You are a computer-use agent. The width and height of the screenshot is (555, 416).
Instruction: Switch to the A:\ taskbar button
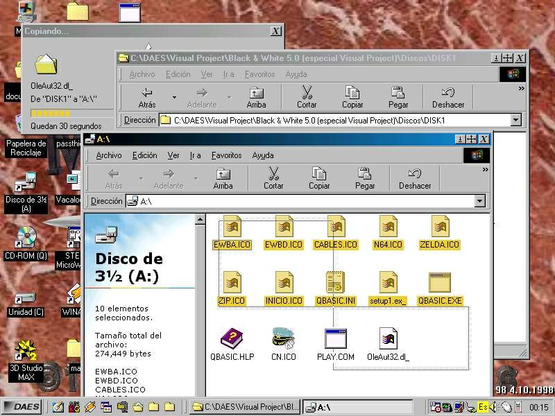(x=357, y=407)
